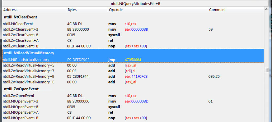Select the ntdll.ZwReadVirtualMemory+5 row

(x=133, y=66)
